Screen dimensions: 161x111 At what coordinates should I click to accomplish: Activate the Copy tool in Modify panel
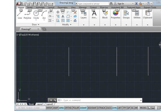click(x=58, y=16)
